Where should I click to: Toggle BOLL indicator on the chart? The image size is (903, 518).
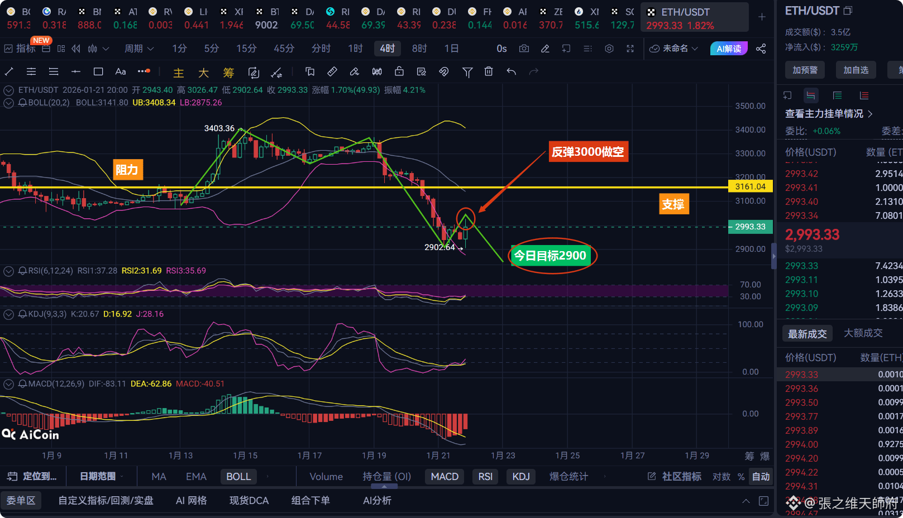tap(238, 477)
